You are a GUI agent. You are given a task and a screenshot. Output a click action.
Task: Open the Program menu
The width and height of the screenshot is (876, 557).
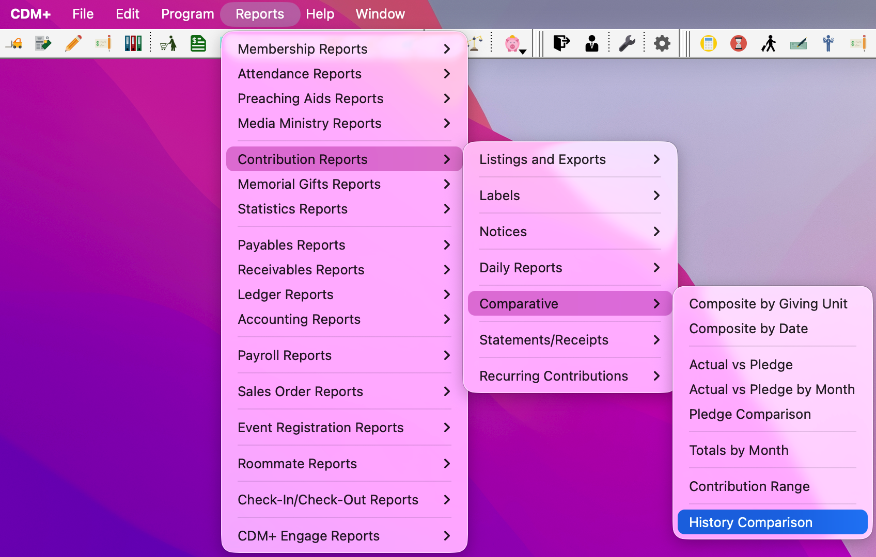tap(187, 14)
